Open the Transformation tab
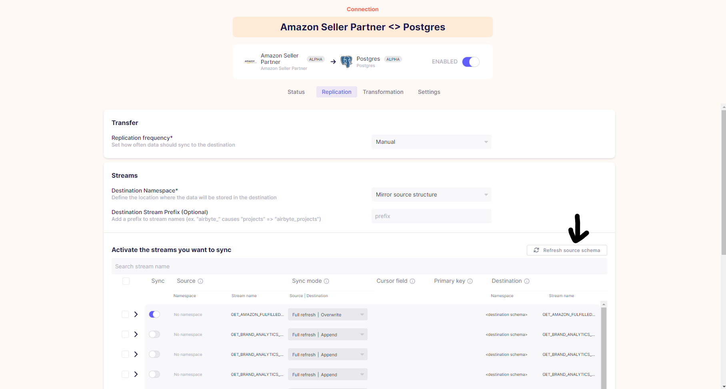Image resolution: width=726 pixels, height=389 pixels. (383, 92)
